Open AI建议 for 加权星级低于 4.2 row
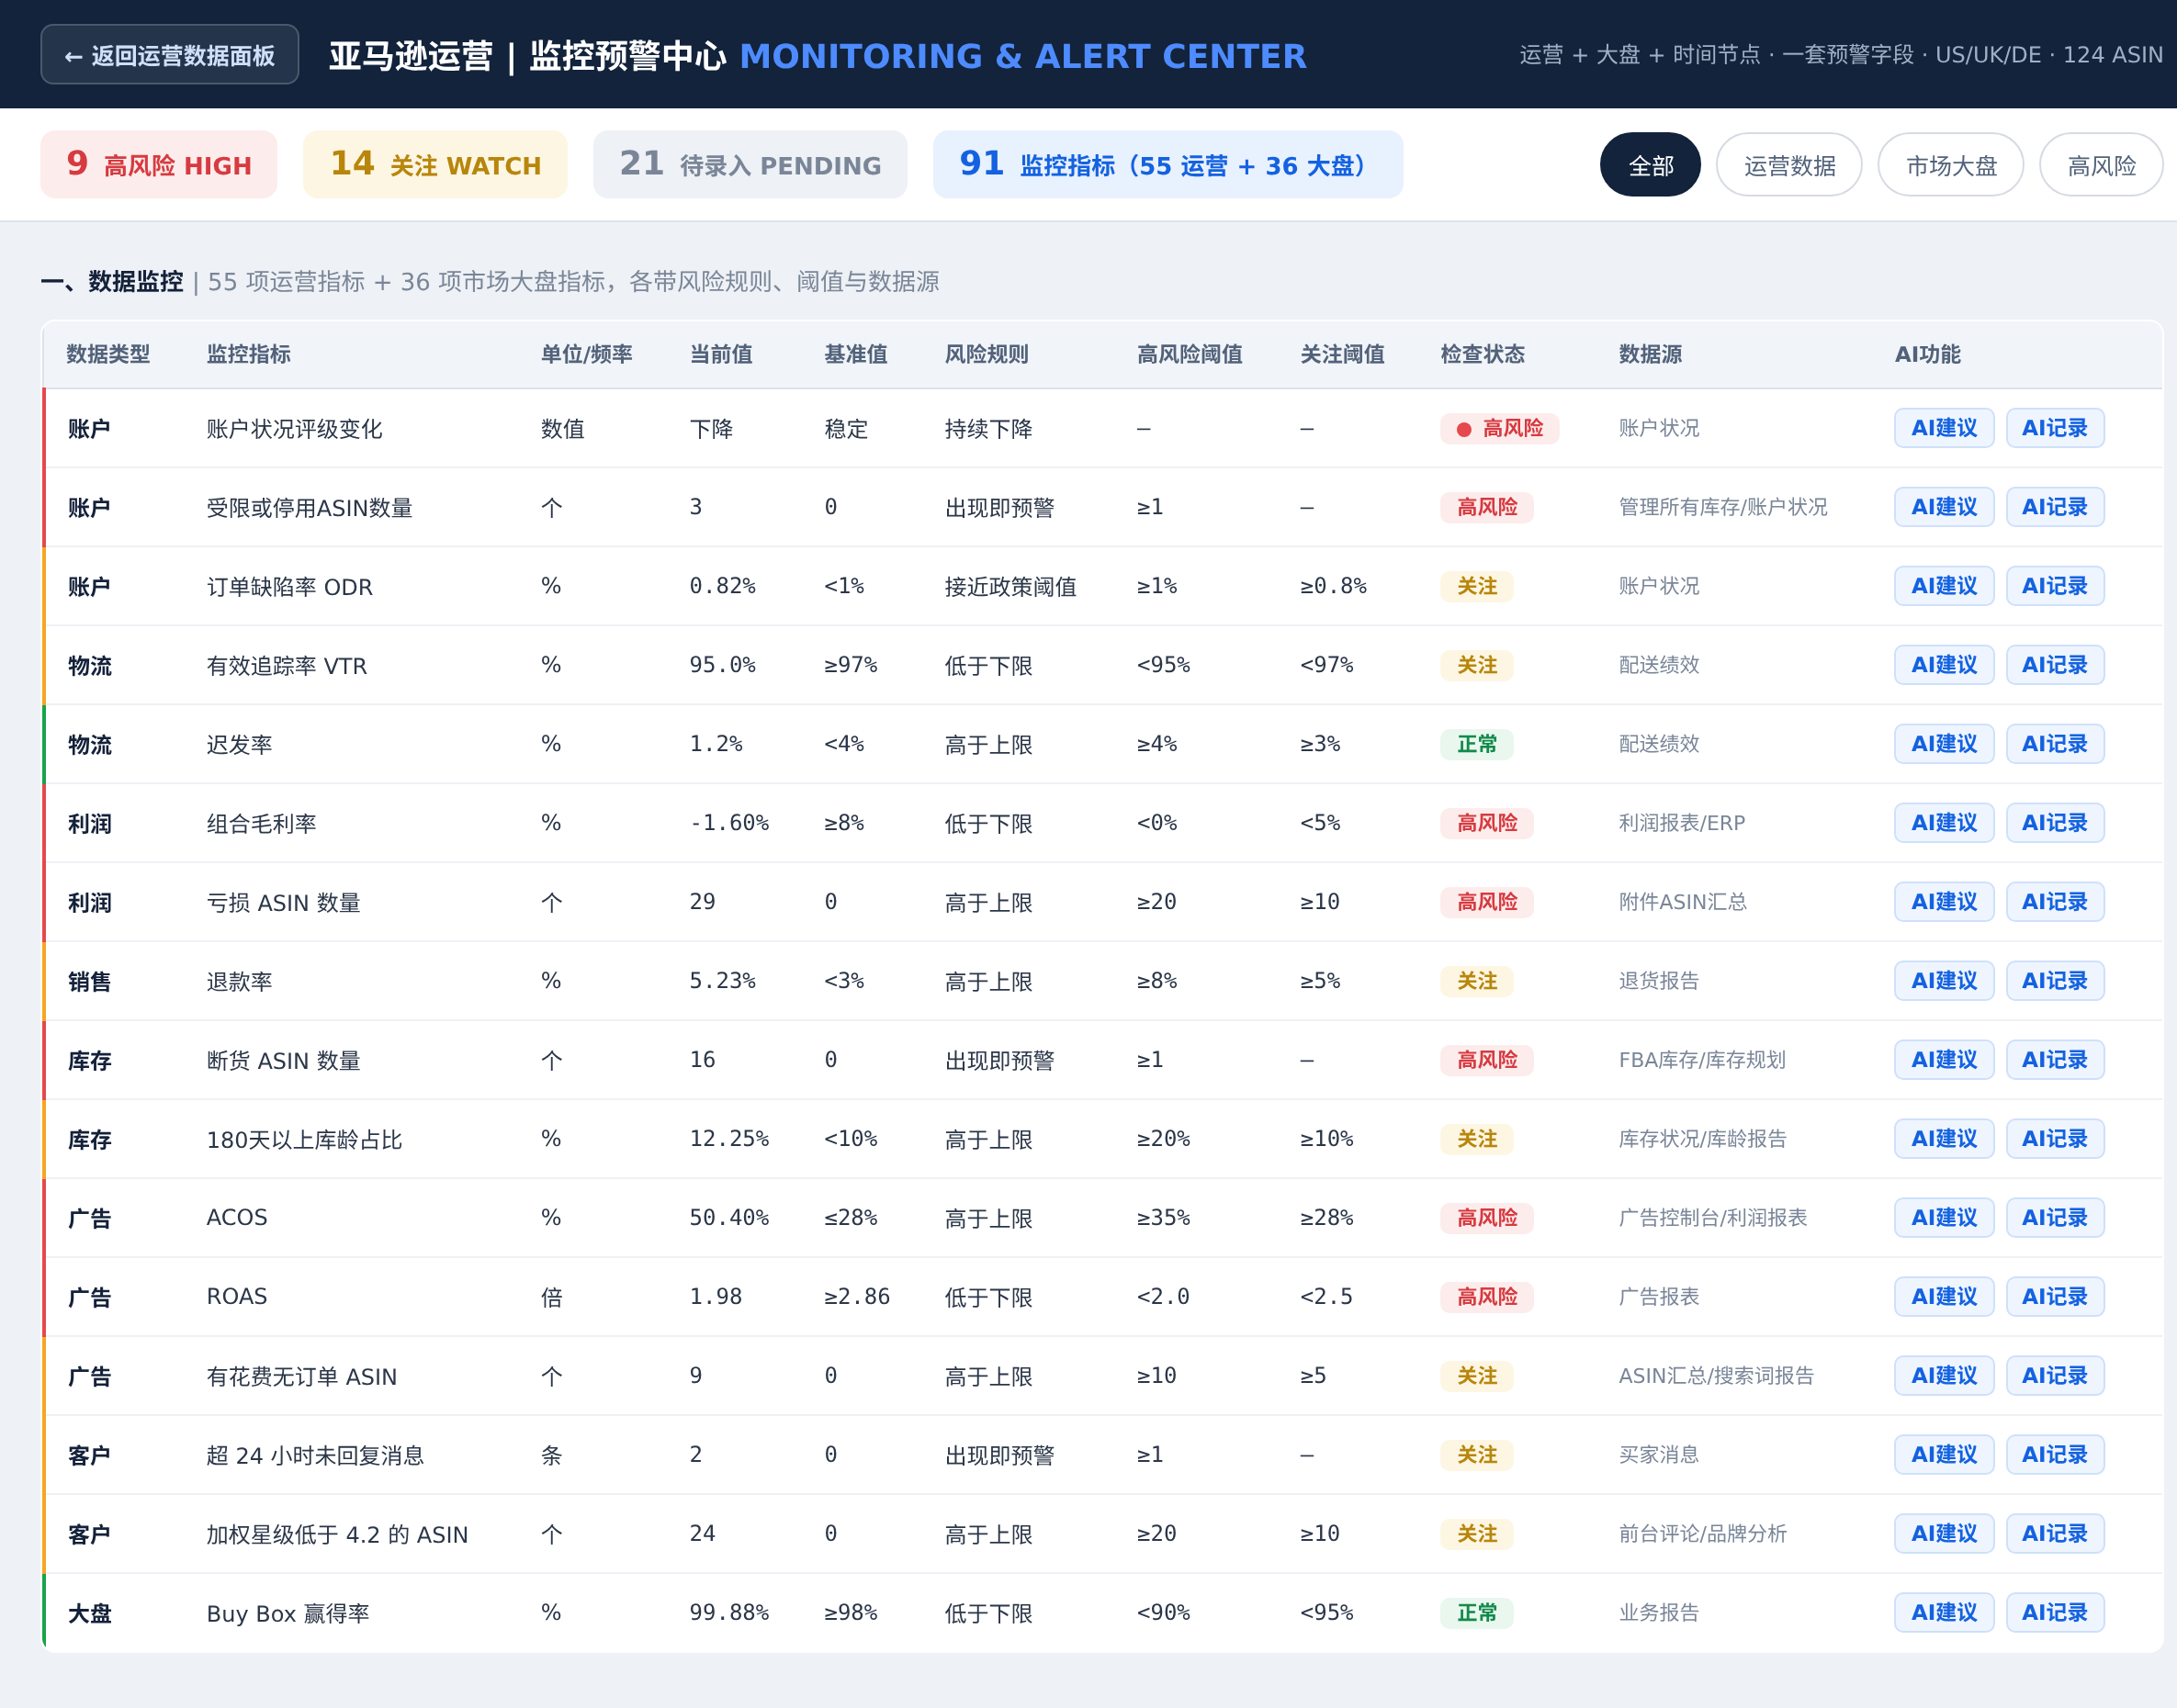Screen dimensions: 2177x1708 (1944, 1534)
